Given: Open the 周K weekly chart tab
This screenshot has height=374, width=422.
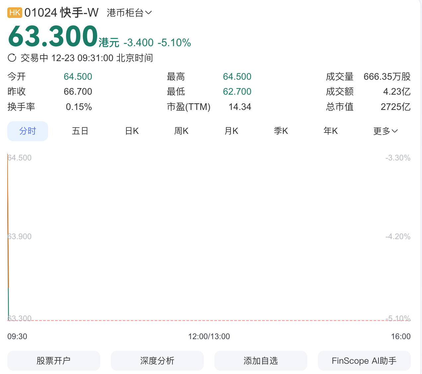Looking at the screenshot, I should [x=181, y=131].
